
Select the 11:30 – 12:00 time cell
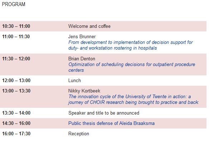pos(16,59)
